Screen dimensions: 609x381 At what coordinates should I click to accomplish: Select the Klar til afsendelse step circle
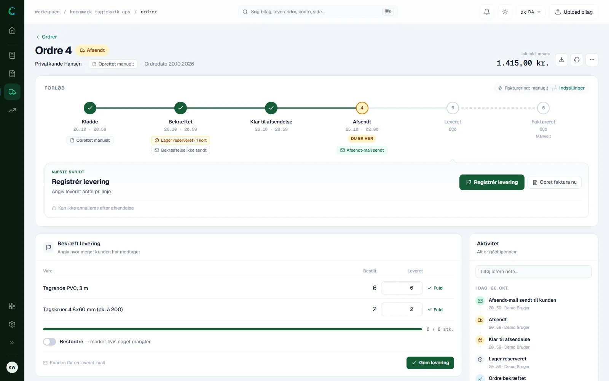coord(271,108)
